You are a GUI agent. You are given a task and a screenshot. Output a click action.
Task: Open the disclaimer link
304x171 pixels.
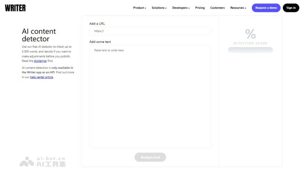tap(40, 61)
